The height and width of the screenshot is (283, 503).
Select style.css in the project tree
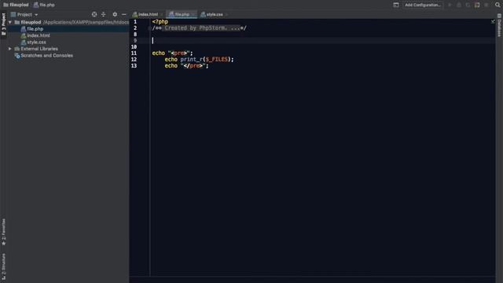point(36,42)
